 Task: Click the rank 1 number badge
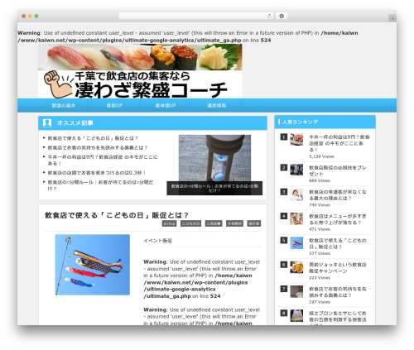tap(284, 137)
